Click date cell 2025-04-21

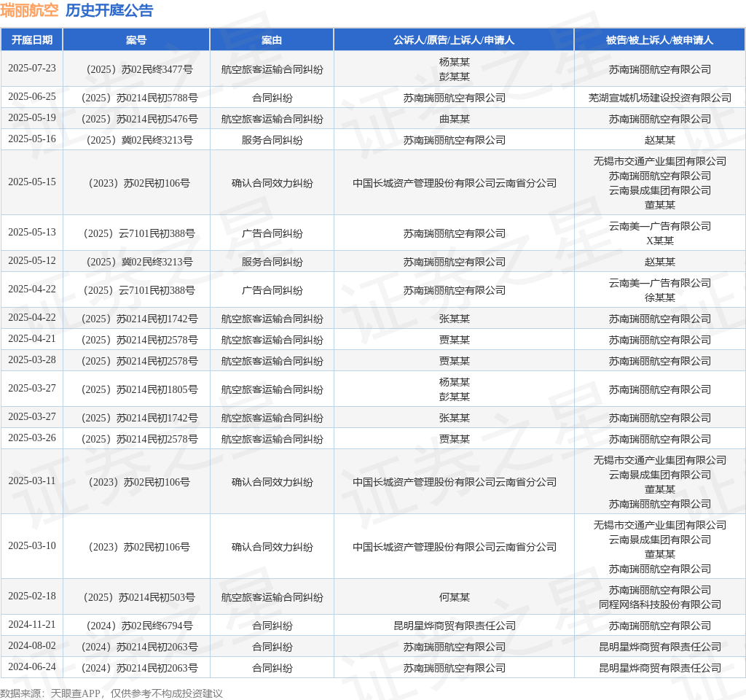(x=32, y=338)
